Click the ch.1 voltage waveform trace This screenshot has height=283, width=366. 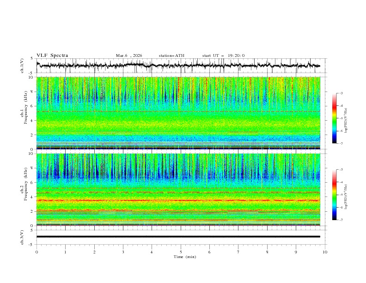click(x=178, y=66)
